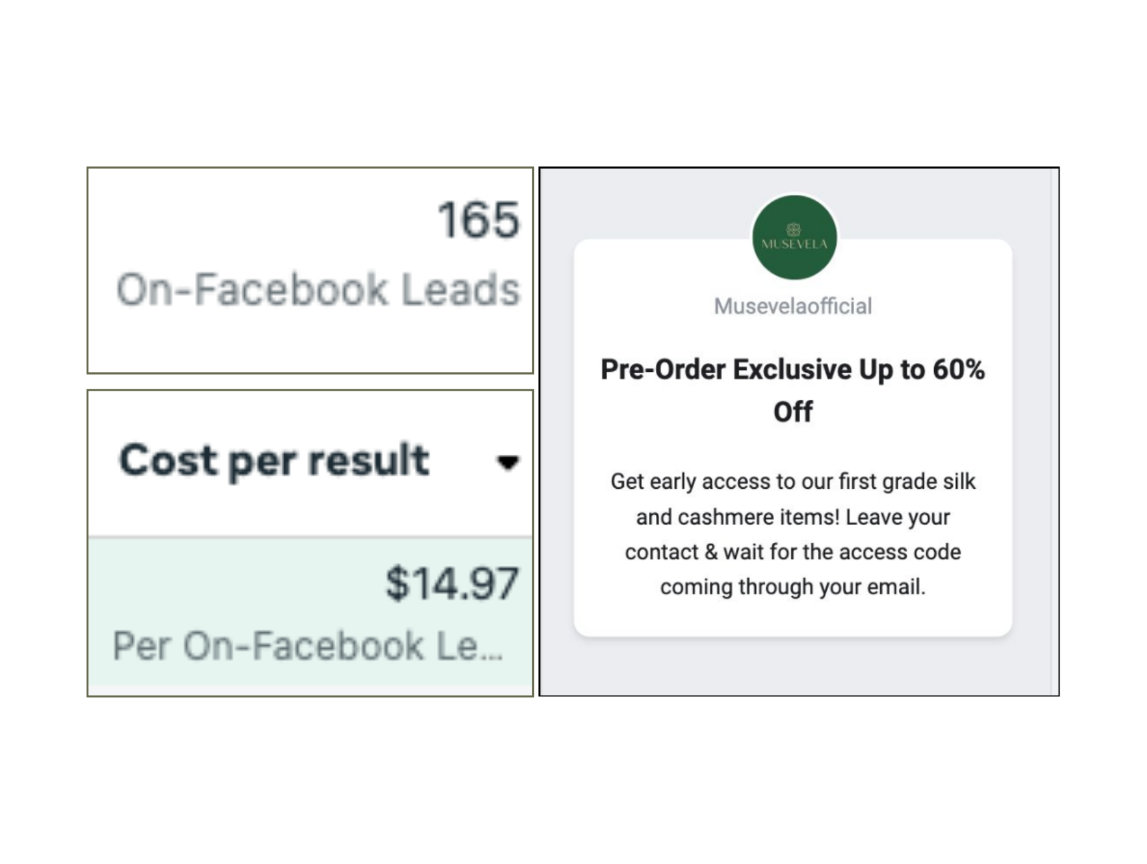Screen dimensions: 1147x864
Task: Click the flower emblem inside Musevela logo
Action: [793, 230]
